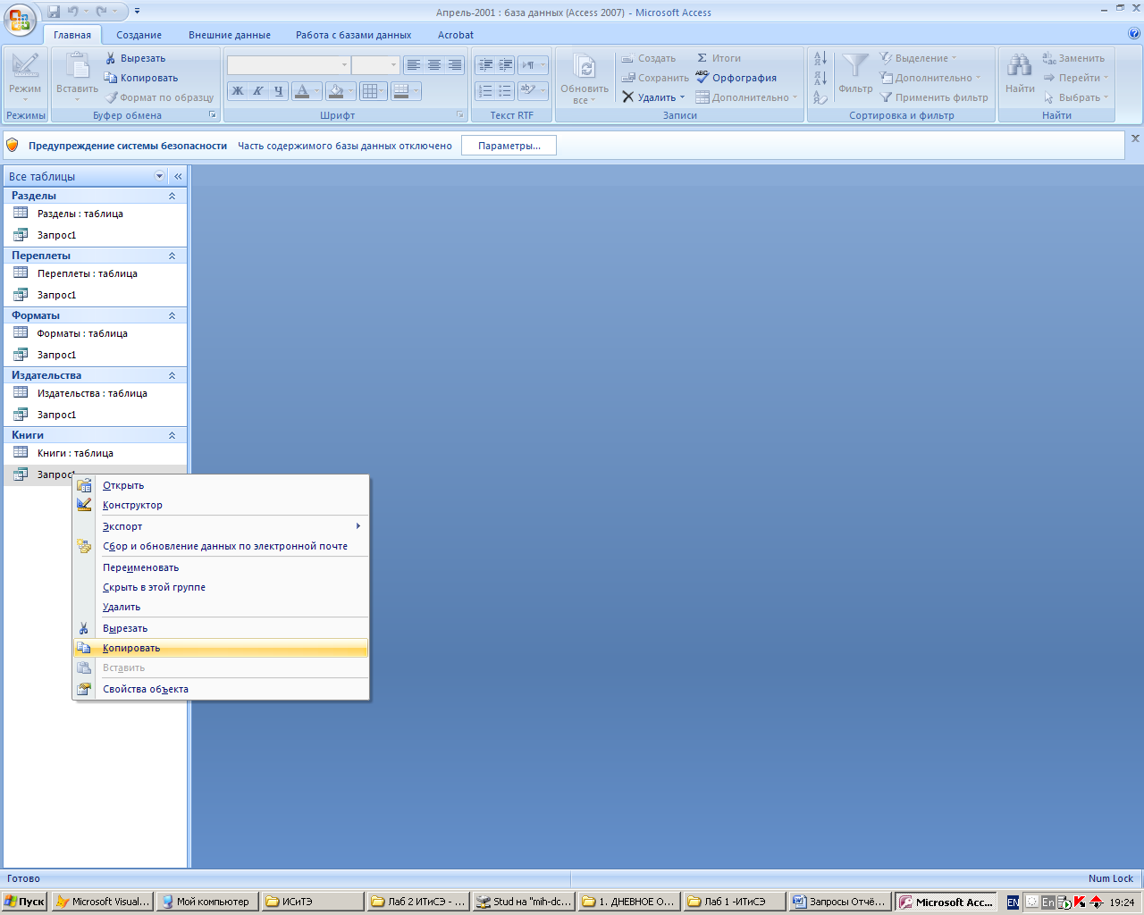1144x915 pixels.
Task: Collapse the Издательства group
Action: (x=172, y=375)
